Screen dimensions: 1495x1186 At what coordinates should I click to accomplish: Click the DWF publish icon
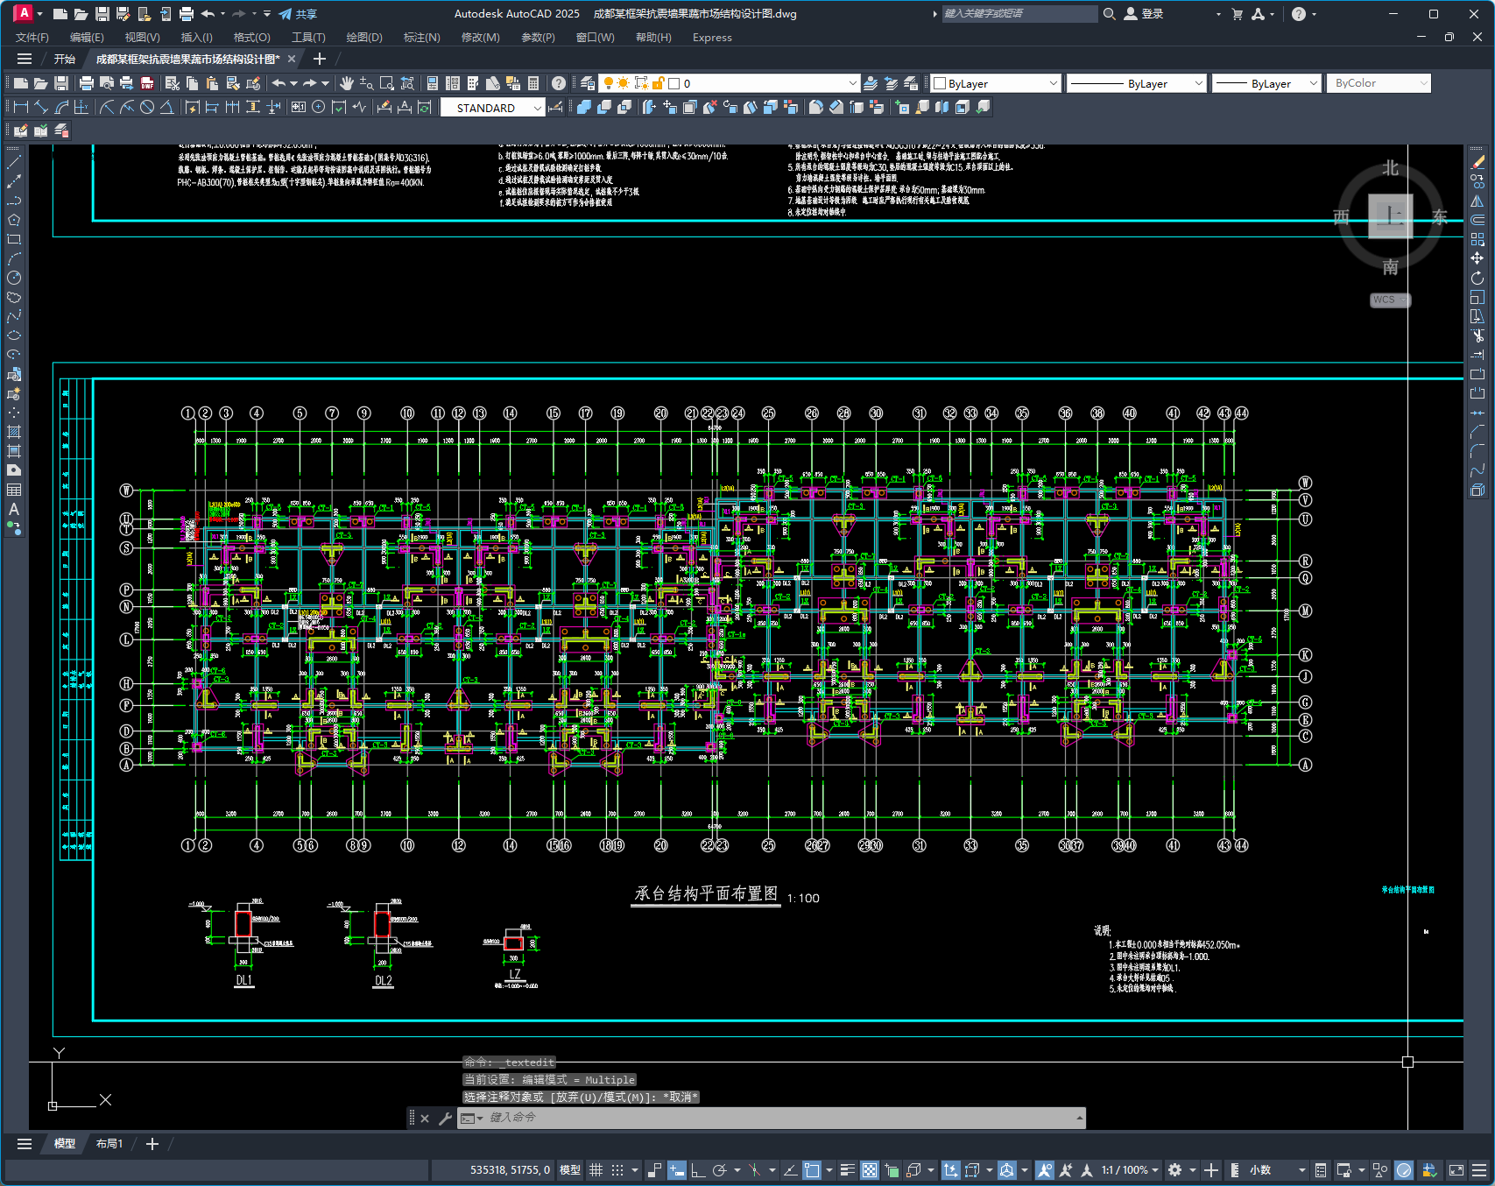pos(147,83)
